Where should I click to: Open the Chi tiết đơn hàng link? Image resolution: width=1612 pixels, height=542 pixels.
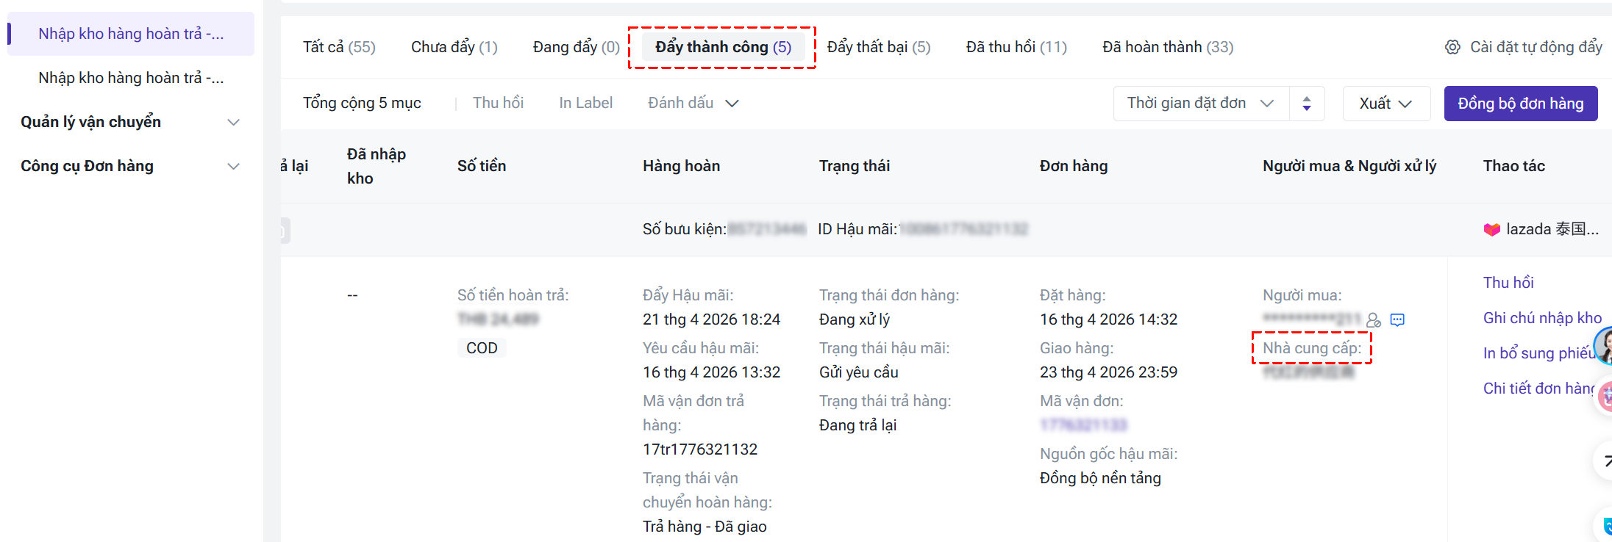coord(1538,389)
